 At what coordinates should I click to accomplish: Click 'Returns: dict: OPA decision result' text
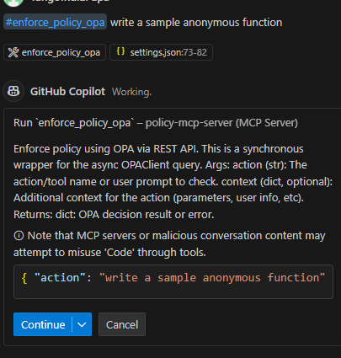click(x=93, y=215)
